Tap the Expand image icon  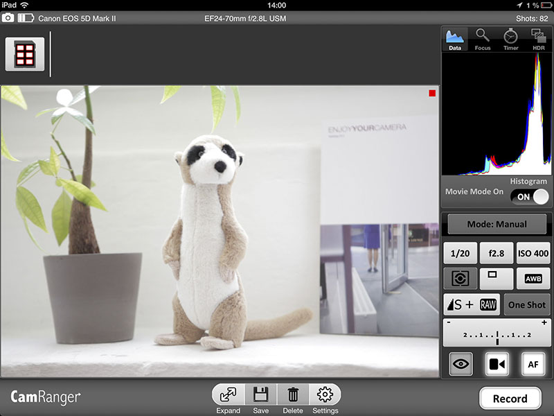click(x=228, y=395)
